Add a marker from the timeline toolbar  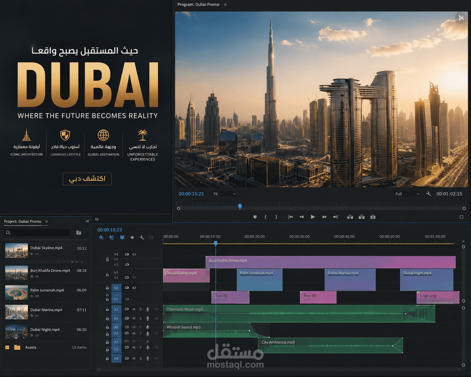point(132,238)
